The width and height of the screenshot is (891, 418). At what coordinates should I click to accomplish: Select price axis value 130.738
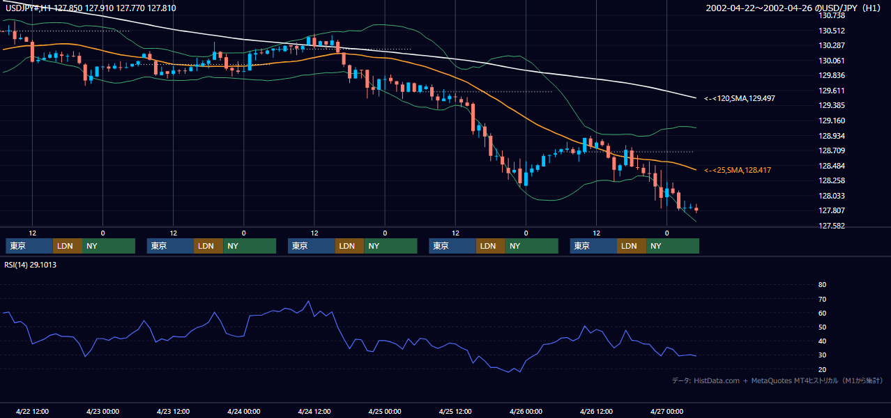coord(832,15)
